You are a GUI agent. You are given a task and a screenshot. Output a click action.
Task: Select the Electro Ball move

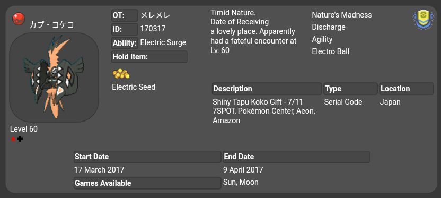330,51
